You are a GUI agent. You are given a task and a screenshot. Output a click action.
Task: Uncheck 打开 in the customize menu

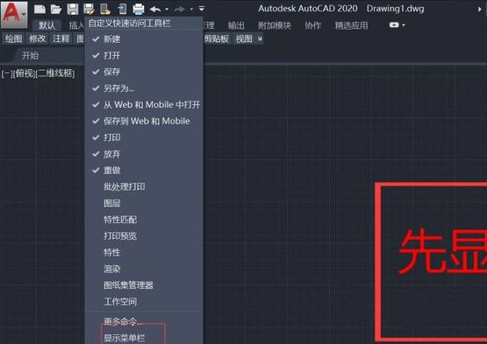(144, 55)
